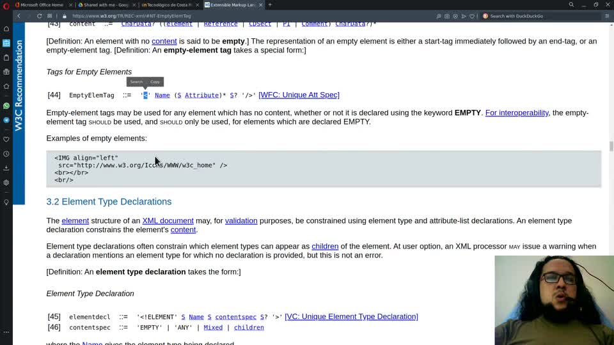614x345 pixels.
Task: Click the zoom magnifier in address bar
Action: 439,16
